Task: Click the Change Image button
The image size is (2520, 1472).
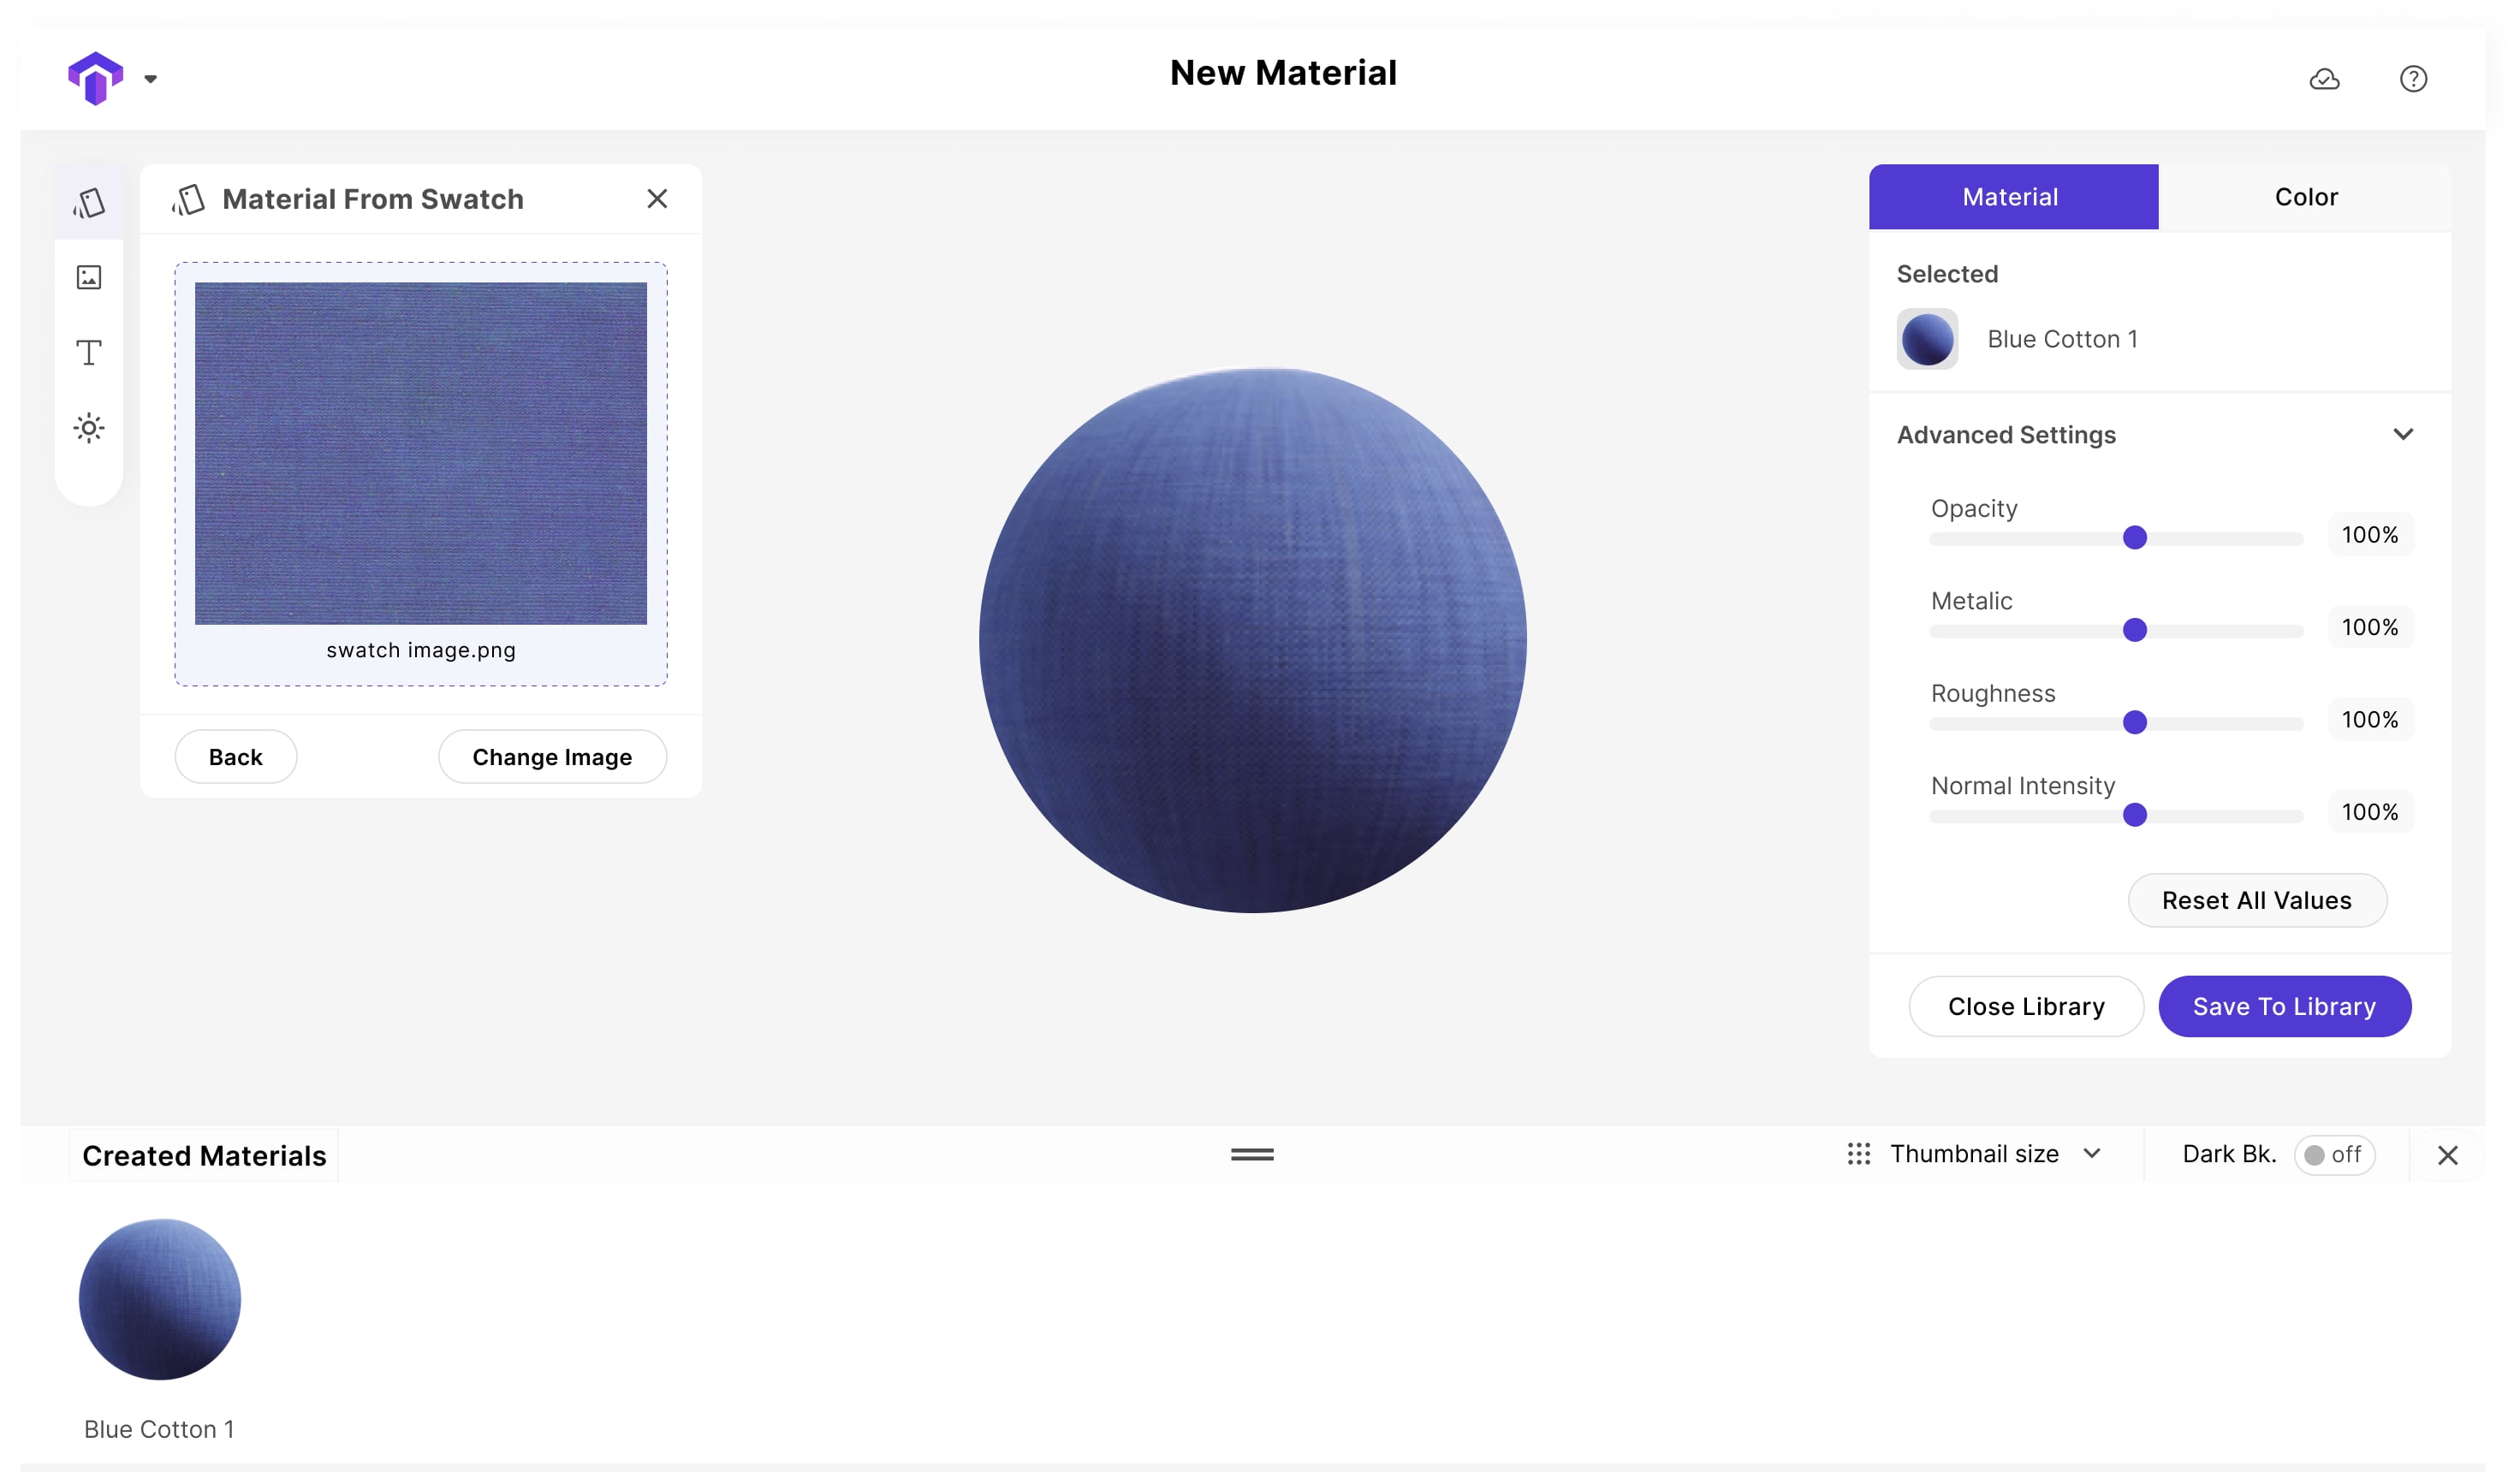Action: (552, 756)
